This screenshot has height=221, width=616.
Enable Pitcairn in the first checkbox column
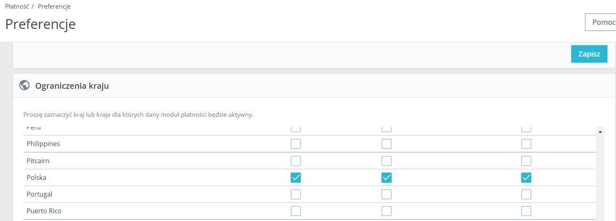pos(296,161)
